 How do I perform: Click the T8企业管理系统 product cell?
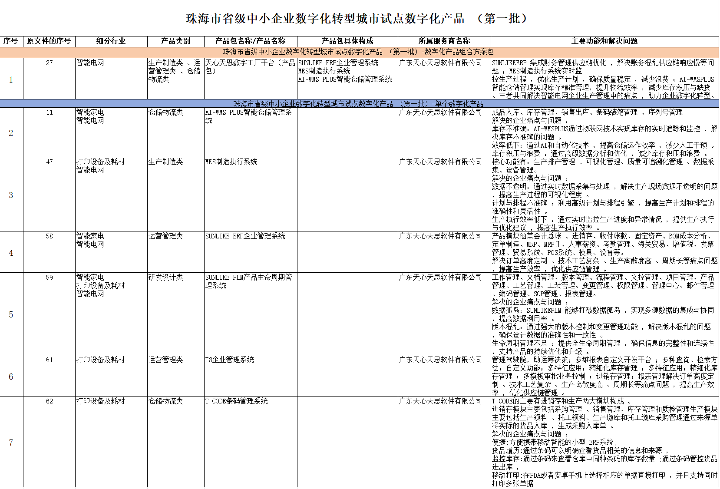pyautogui.click(x=251, y=376)
